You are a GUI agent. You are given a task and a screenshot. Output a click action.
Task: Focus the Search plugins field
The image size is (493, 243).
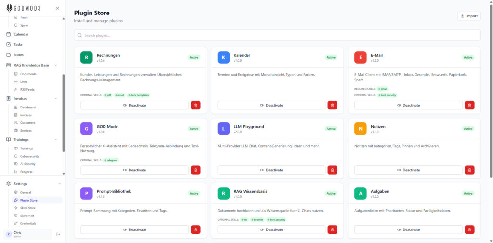click(277, 35)
